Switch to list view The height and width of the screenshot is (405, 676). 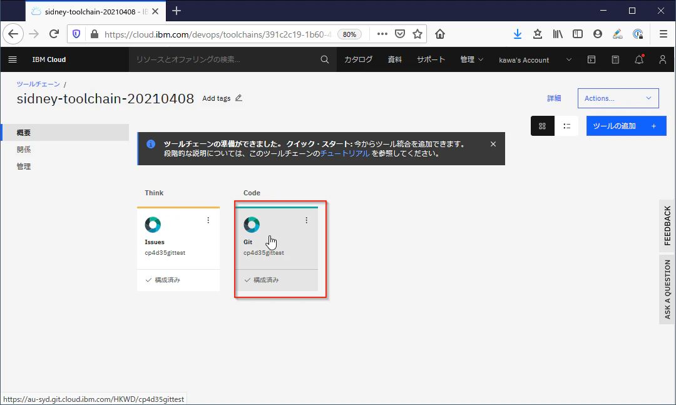[x=566, y=126]
